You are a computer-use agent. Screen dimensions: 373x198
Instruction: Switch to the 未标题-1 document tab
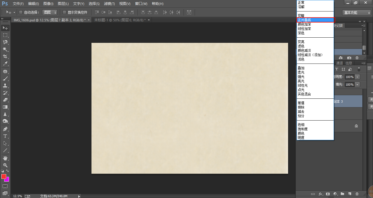pos(120,20)
